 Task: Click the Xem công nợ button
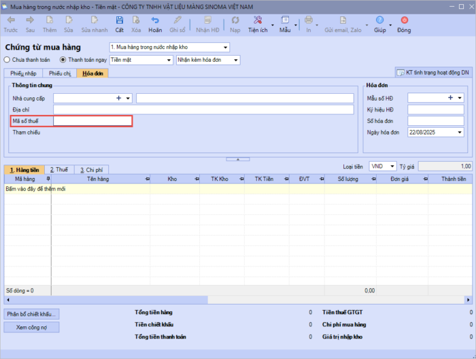(x=32, y=327)
